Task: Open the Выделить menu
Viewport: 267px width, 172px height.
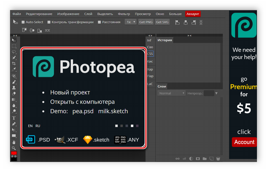Action: click(105, 14)
